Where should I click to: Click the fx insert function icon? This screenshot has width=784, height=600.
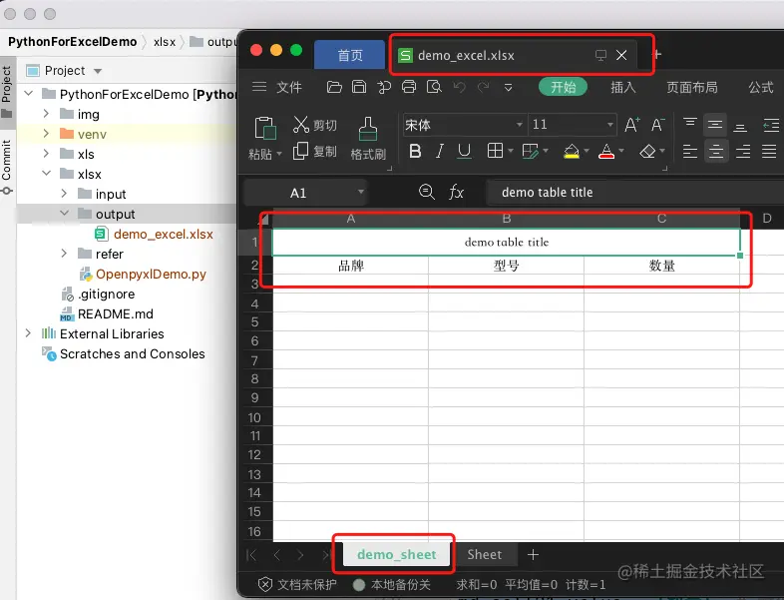(x=456, y=192)
